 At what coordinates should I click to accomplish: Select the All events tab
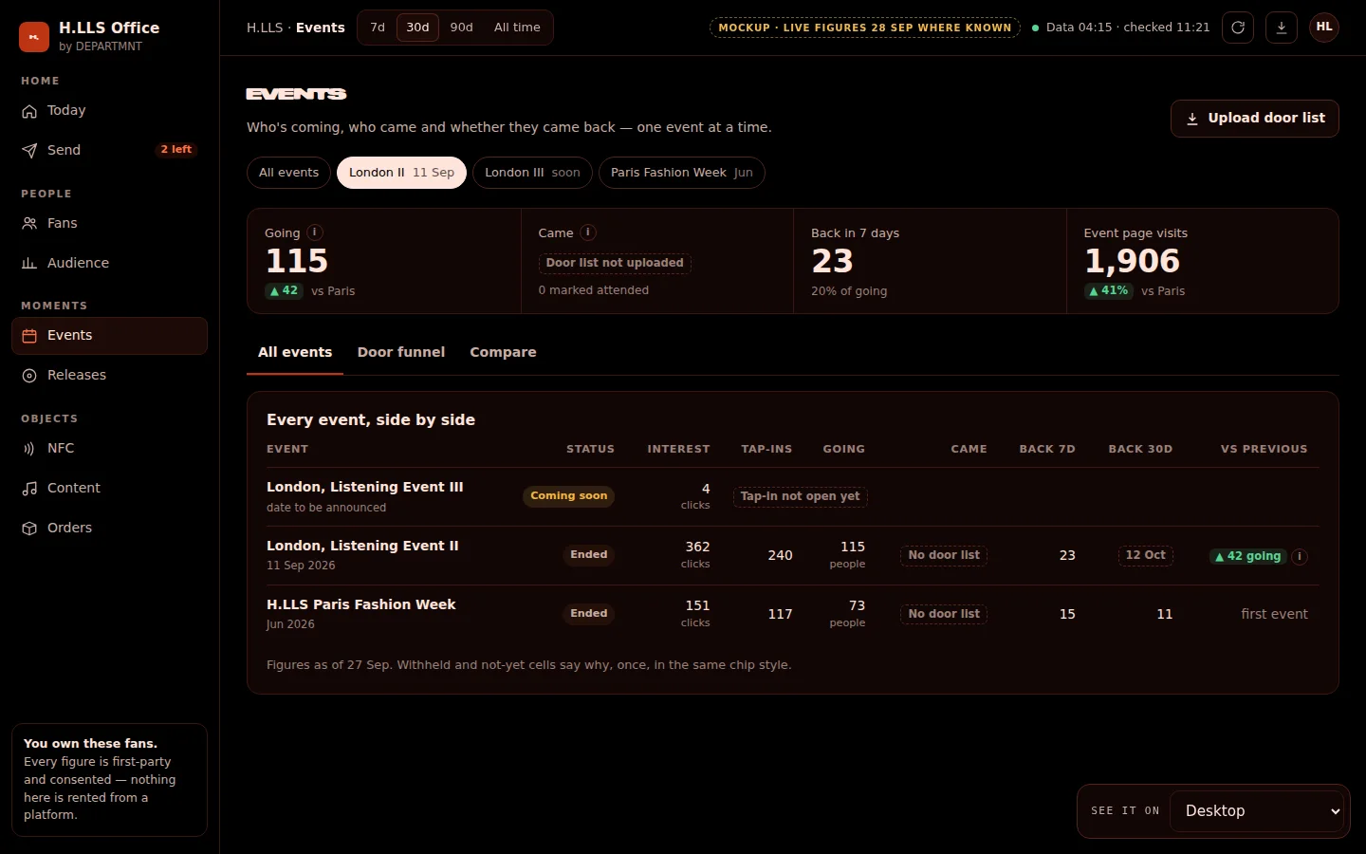(x=295, y=352)
